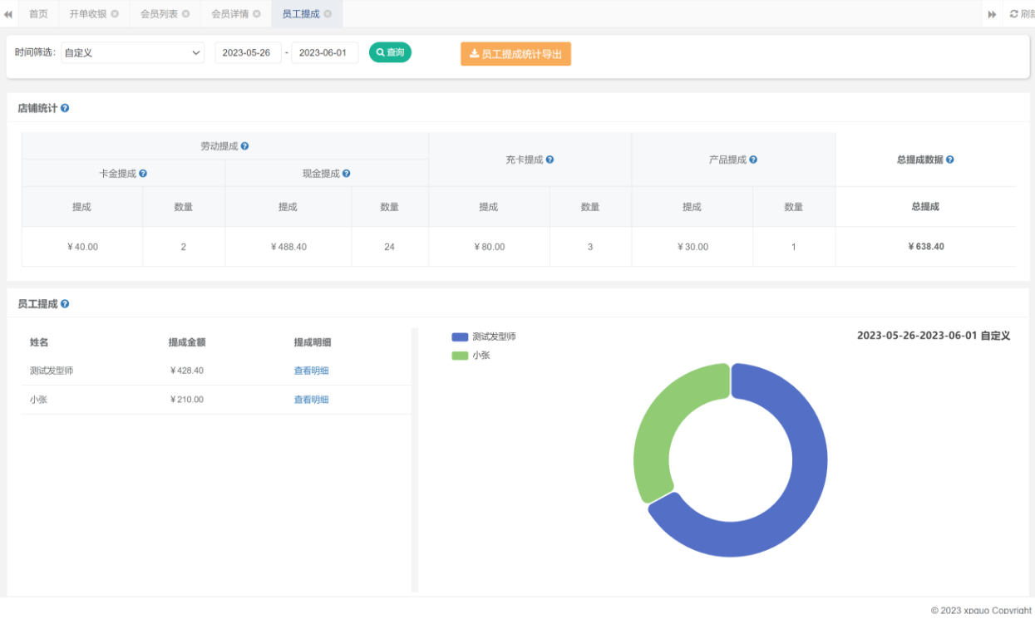The height and width of the screenshot is (619, 1035).
Task: View 查看明细 for 小张
Action: (x=312, y=400)
